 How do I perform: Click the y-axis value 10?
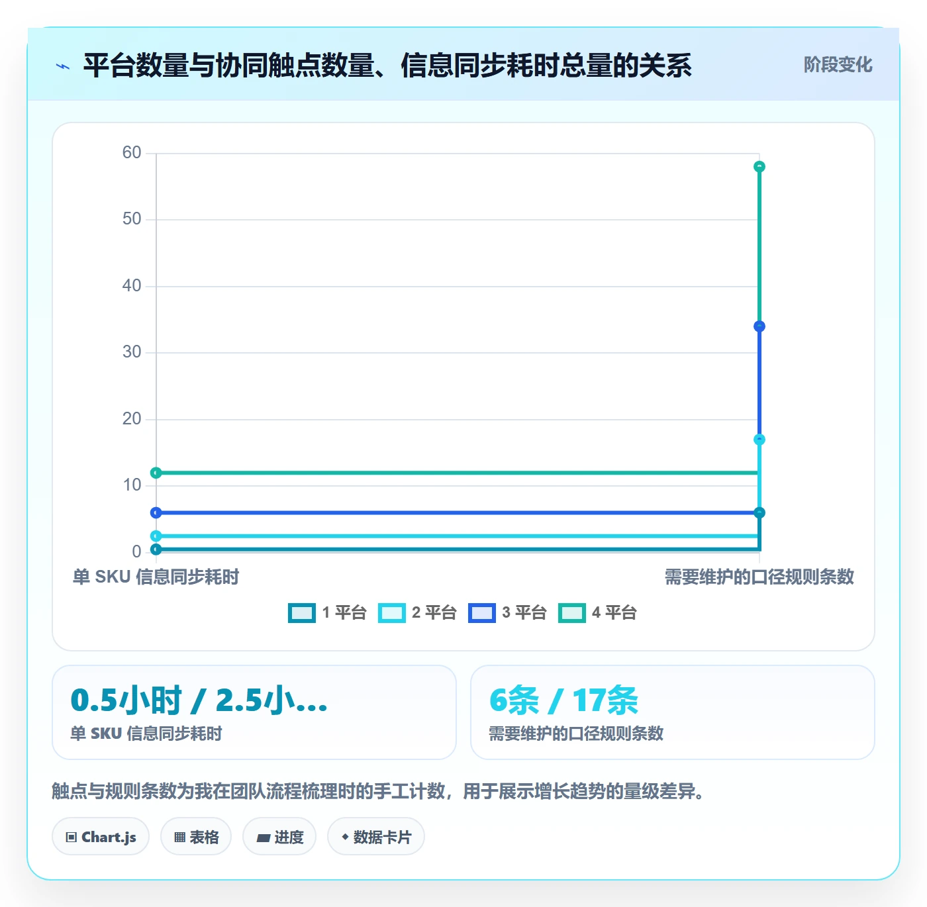click(132, 485)
